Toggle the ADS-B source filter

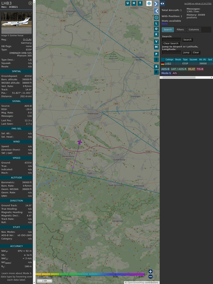(165, 69)
